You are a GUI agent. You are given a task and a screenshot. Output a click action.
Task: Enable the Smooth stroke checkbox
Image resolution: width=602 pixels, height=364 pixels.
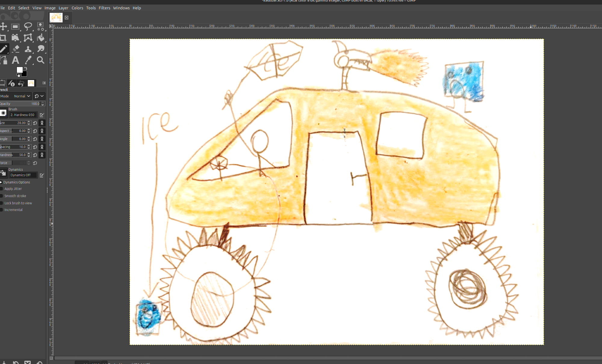click(x=2, y=196)
